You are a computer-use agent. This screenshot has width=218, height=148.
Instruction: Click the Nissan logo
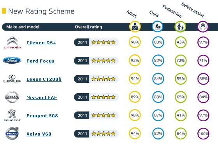[12, 97]
